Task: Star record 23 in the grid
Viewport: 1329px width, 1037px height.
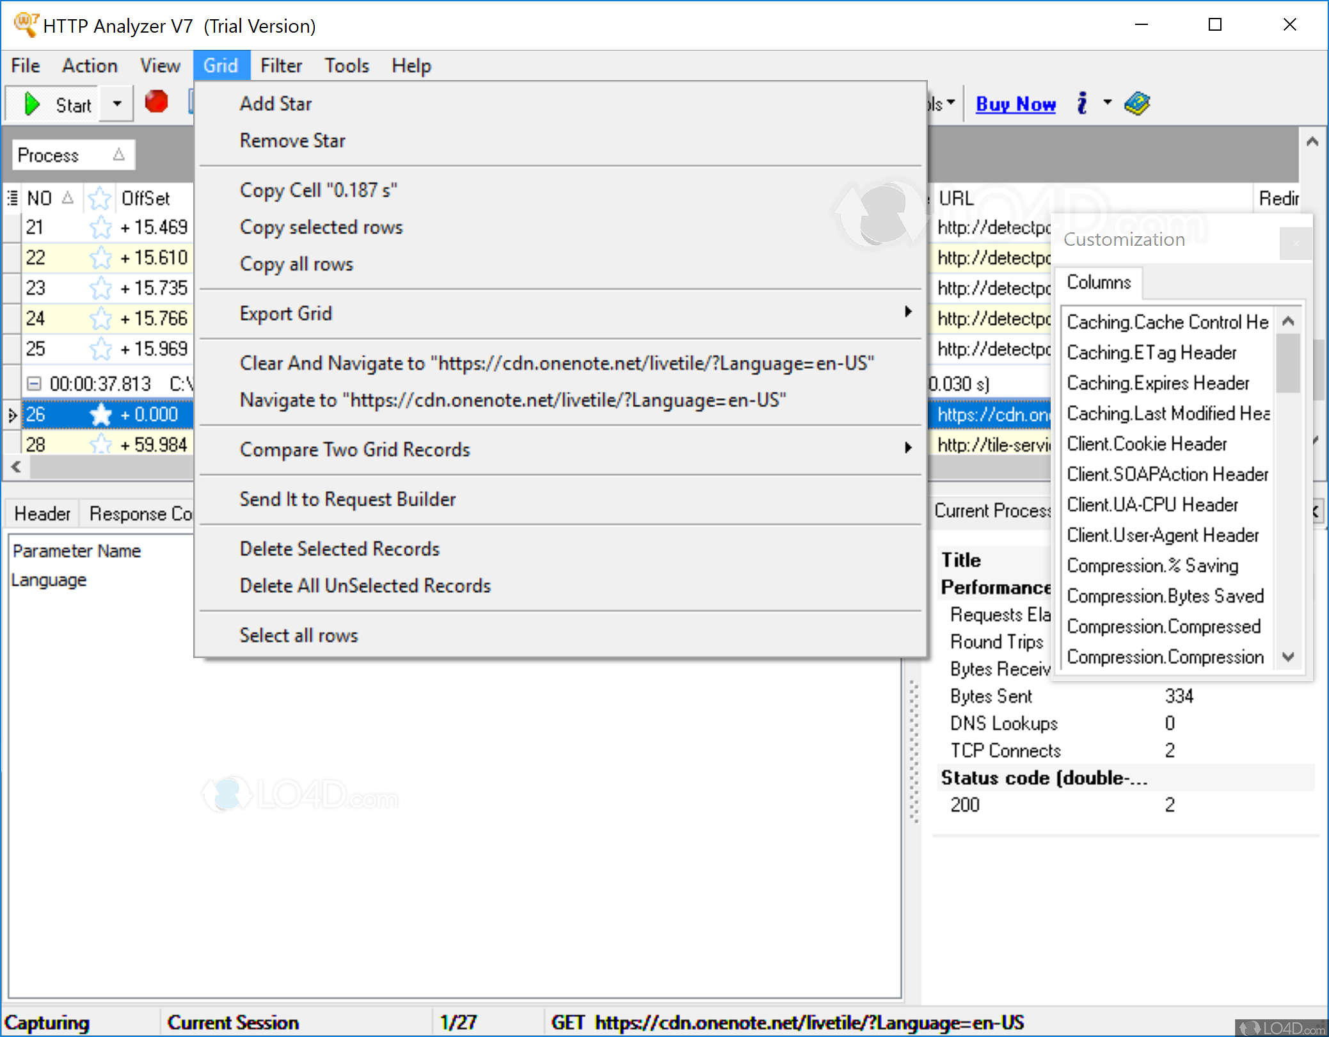Action: click(100, 287)
